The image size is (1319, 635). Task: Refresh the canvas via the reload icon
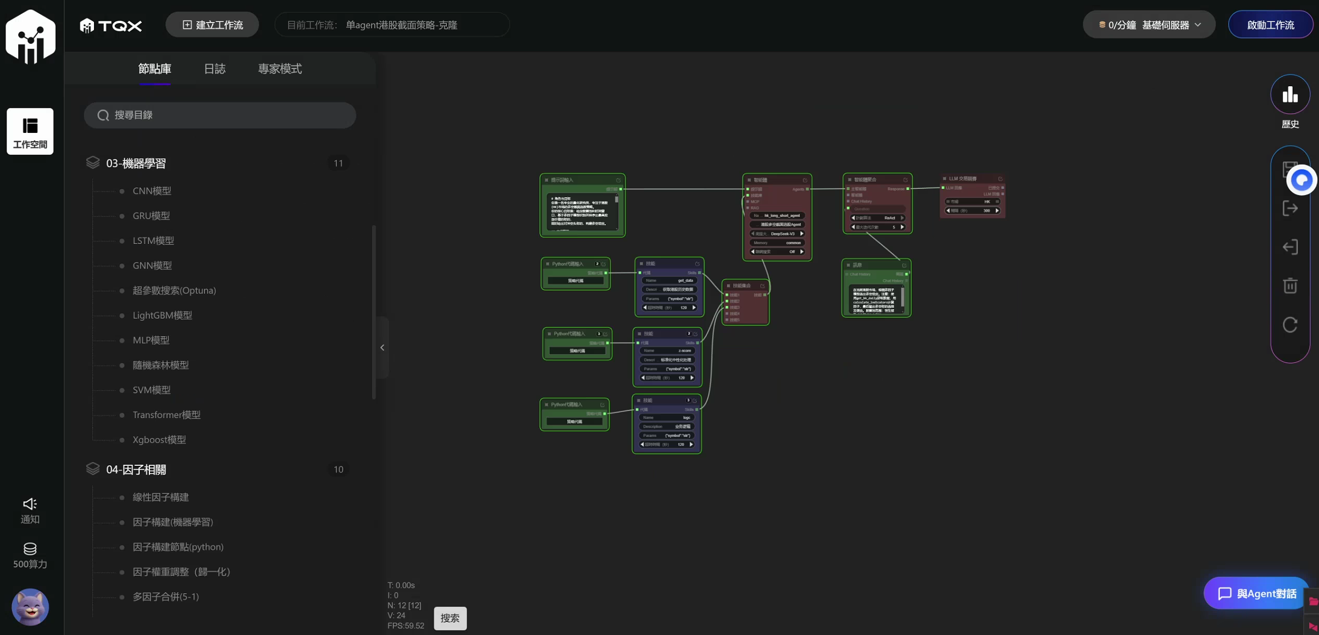click(x=1290, y=325)
